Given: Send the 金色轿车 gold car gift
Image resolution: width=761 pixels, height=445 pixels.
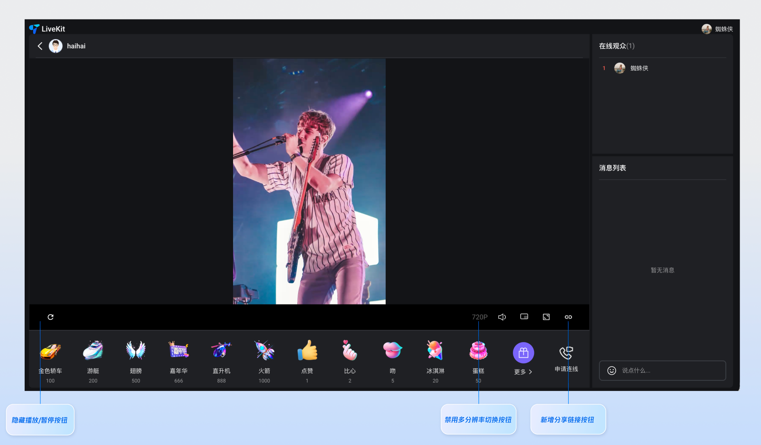Looking at the screenshot, I should point(50,351).
